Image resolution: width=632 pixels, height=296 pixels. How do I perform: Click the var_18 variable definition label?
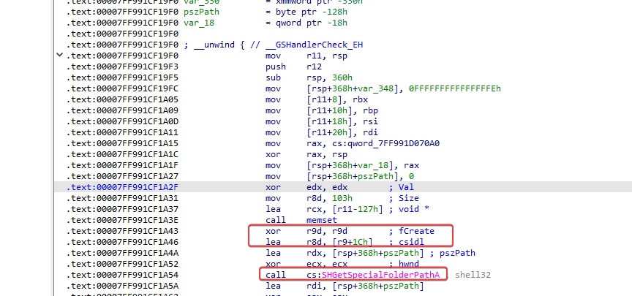(199, 23)
